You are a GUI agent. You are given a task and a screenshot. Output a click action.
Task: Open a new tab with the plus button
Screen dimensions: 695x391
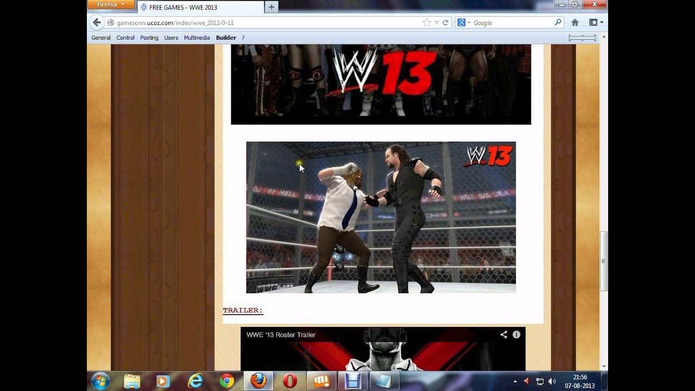(271, 7)
